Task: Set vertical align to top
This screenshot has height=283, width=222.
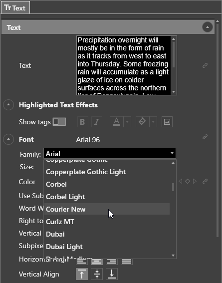Action: point(82,274)
